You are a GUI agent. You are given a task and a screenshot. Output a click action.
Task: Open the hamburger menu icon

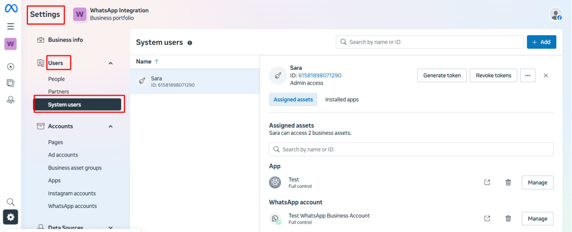pos(11,26)
